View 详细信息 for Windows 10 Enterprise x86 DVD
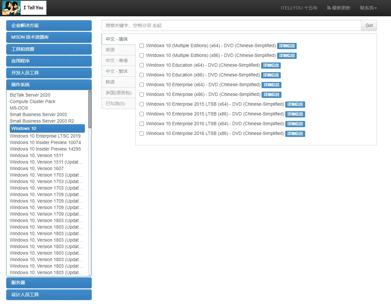This screenshot has width=391, height=304. point(272,95)
